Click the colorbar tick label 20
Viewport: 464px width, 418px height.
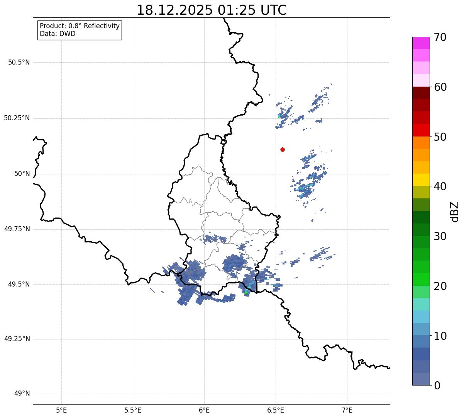pyautogui.click(x=440, y=286)
